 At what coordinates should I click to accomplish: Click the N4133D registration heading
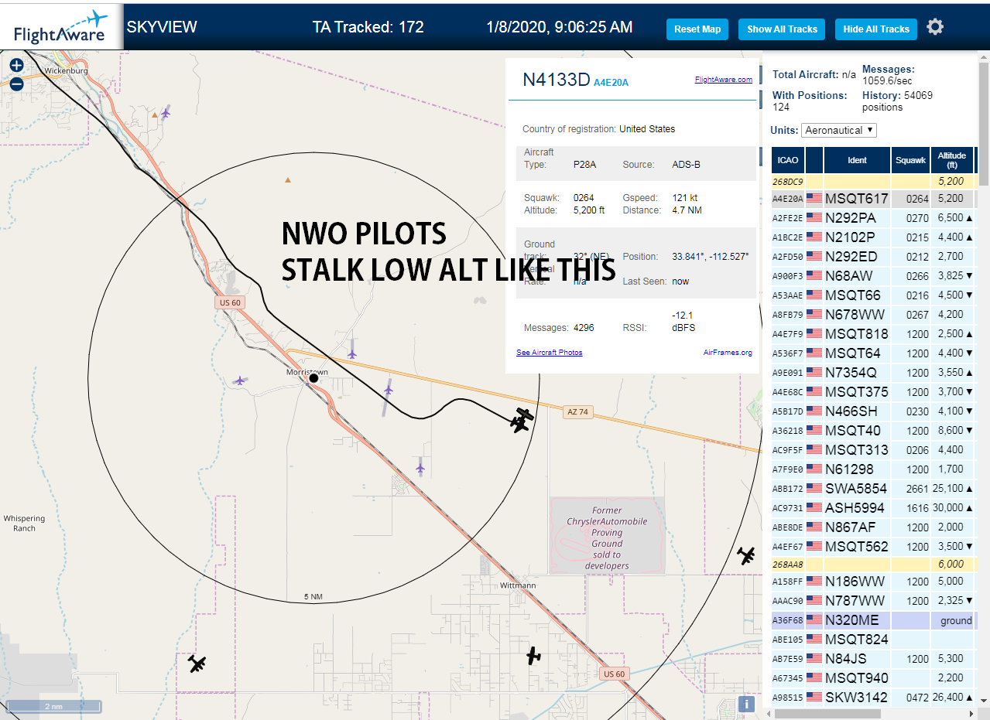(x=557, y=80)
